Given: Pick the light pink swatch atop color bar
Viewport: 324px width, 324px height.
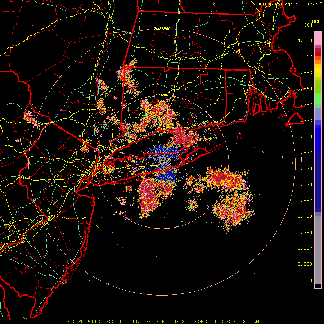Looking at the screenshot, I should click(318, 38).
